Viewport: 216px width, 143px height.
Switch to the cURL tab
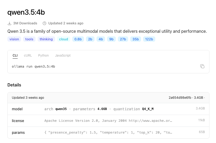point(28,56)
